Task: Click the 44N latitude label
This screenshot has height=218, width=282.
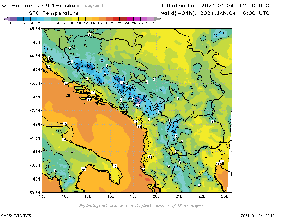Action: tap(37, 69)
